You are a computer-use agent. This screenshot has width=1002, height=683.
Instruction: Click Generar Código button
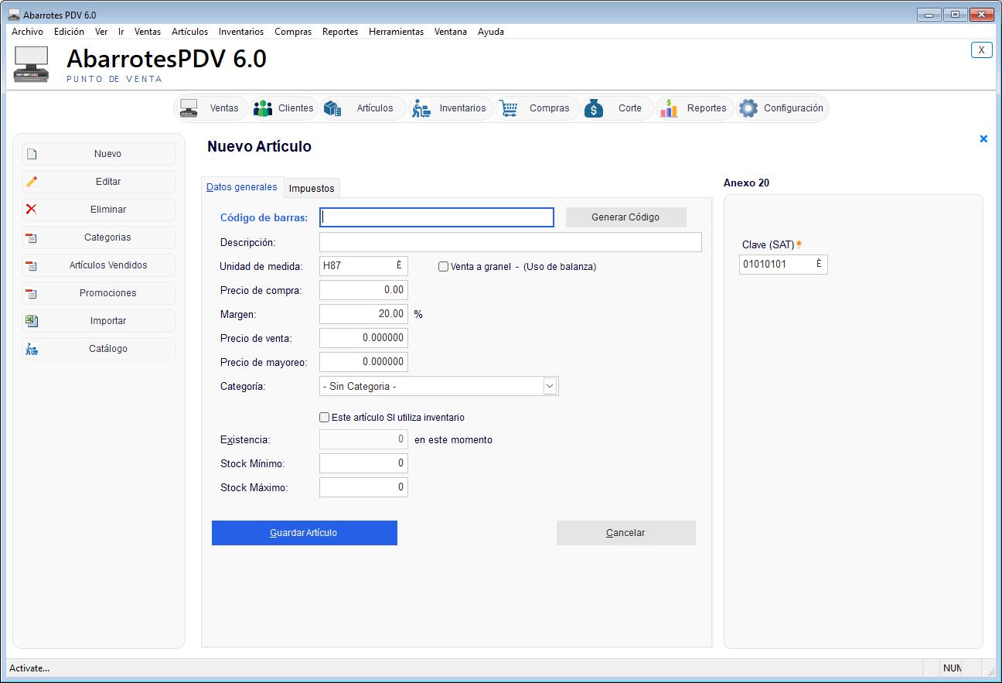pos(625,217)
